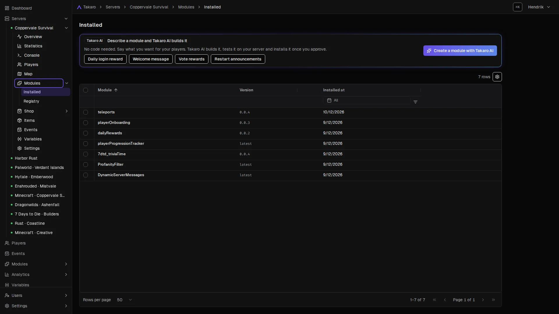Collapse the Coppervale Survival server chevron
Viewport: 559px width, 314px height.
pos(66,28)
